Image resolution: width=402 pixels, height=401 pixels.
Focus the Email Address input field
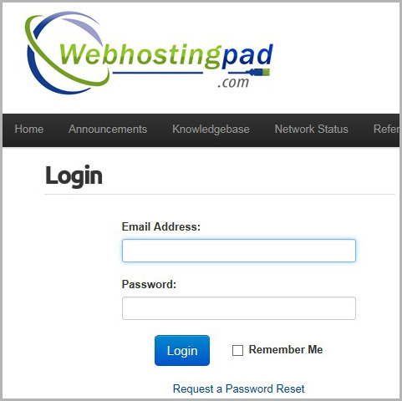tap(239, 251)
